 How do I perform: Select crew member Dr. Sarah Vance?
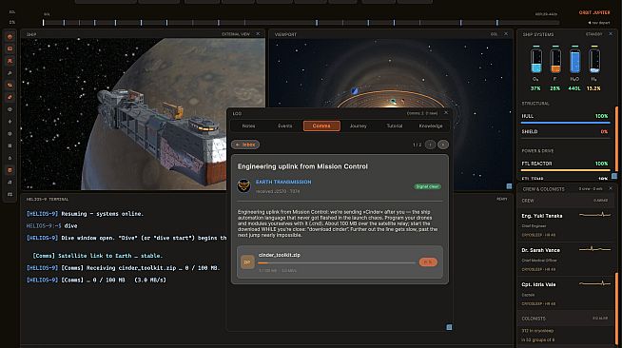coord(566,259)
